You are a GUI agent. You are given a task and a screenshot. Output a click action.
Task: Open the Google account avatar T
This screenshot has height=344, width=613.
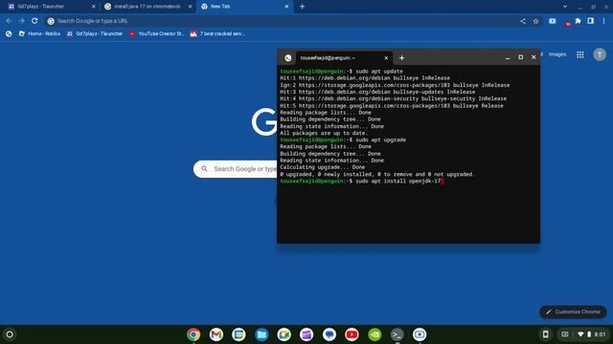click(600, 54)
